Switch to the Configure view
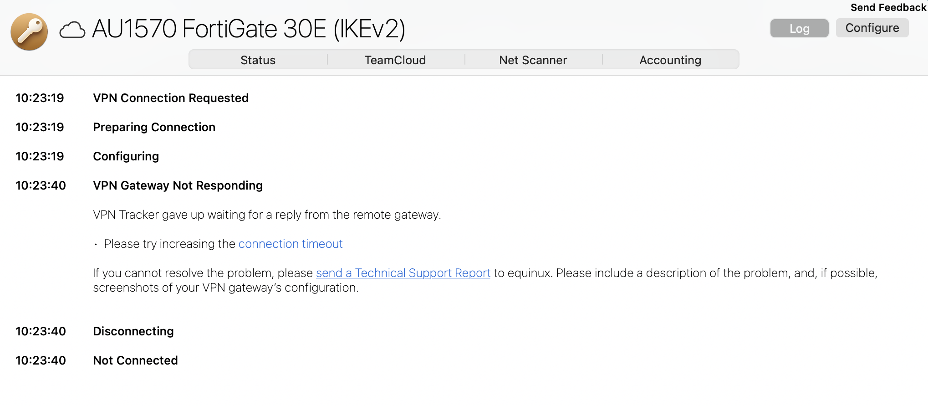928x406 pixels. (872, 28)
